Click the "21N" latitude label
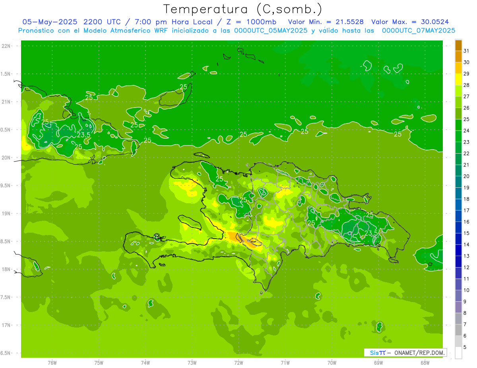Screen dimensions: 477x368 point(6,102)
